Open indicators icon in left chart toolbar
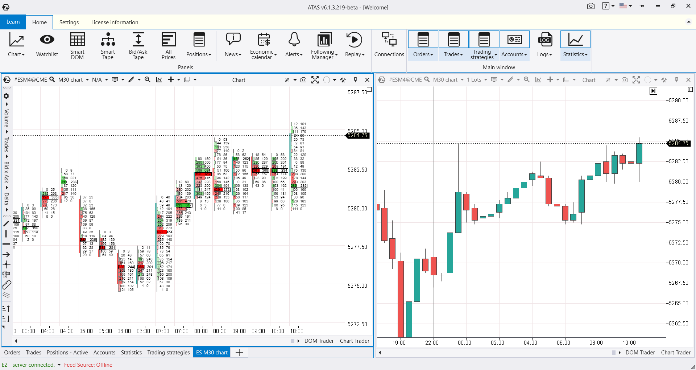Viewport: 696px width, 370px height. point(159,80)
